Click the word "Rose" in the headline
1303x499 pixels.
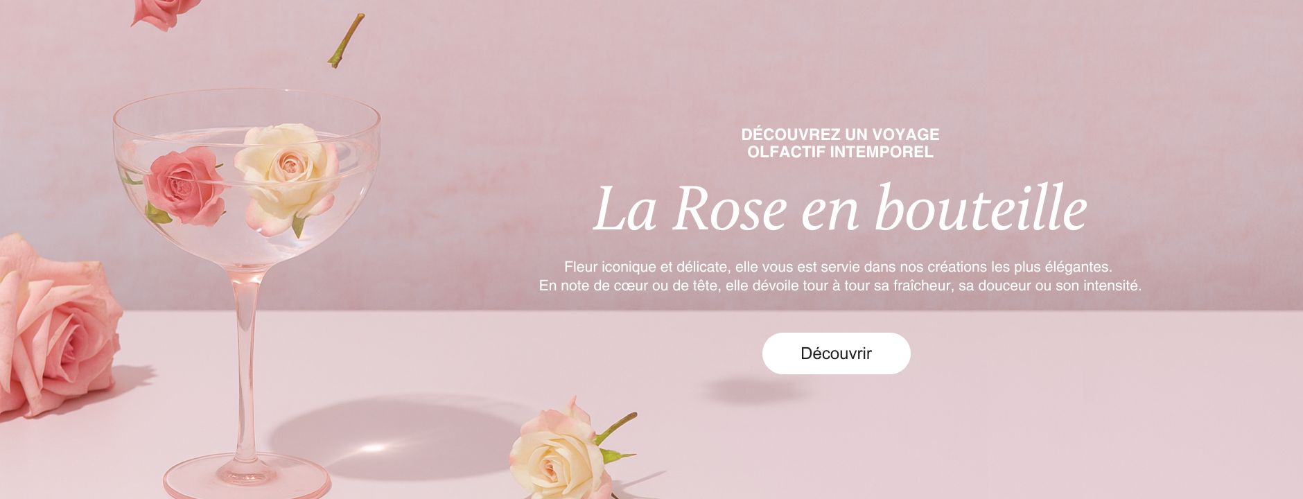coord(730,210)
